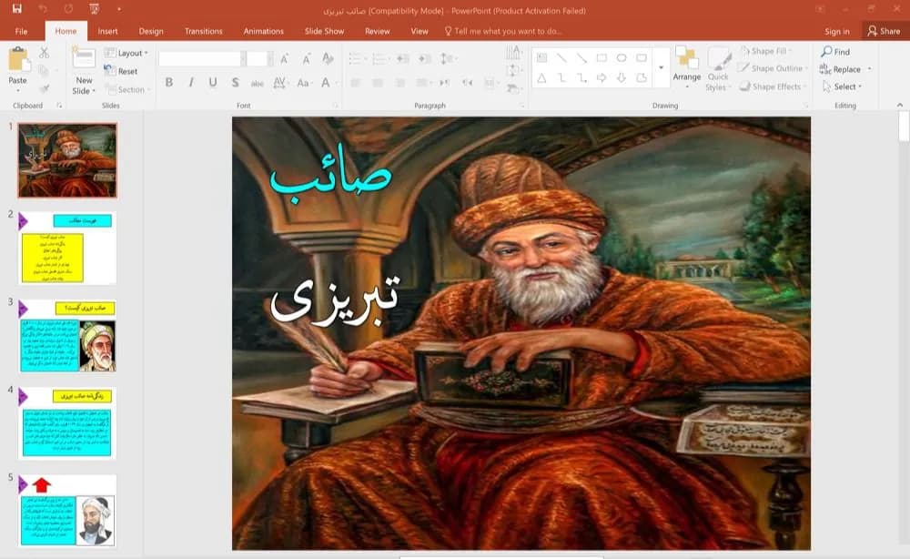
Task: Switch to the Slide Show tab
Action: [325, 31]
